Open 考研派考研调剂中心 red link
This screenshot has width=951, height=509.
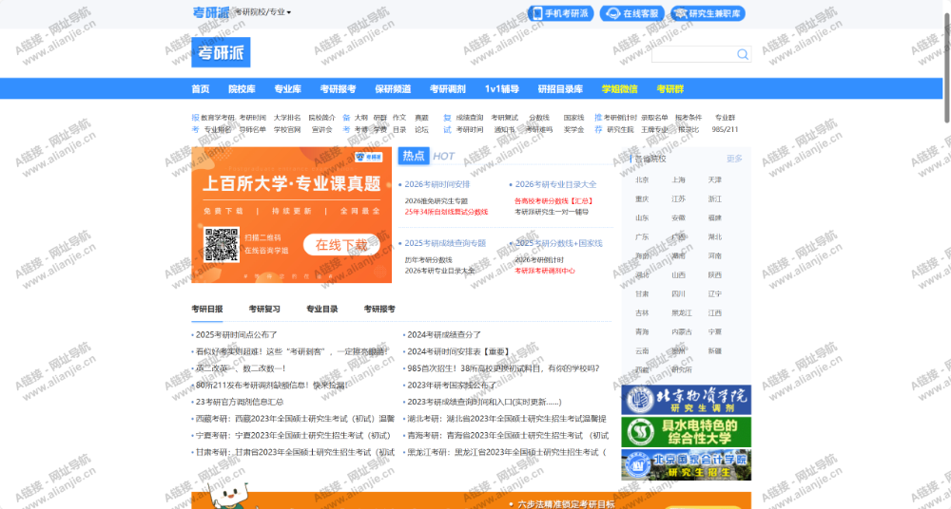tap(545, 271)
